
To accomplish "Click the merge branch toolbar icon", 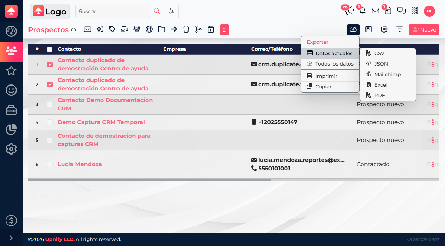I will 198,29.
